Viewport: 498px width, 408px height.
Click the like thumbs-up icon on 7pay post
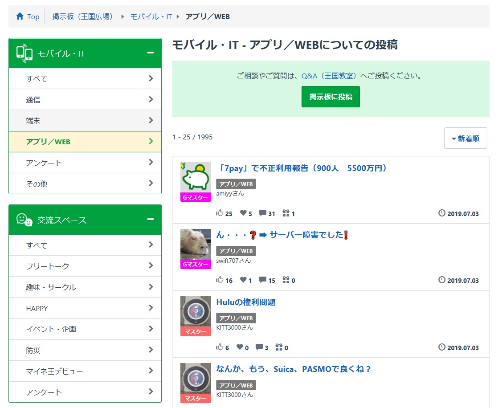pos(220,213)
